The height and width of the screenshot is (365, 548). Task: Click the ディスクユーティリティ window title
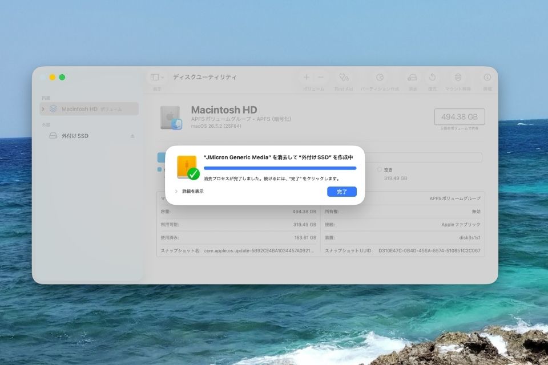tap(205, 77)
